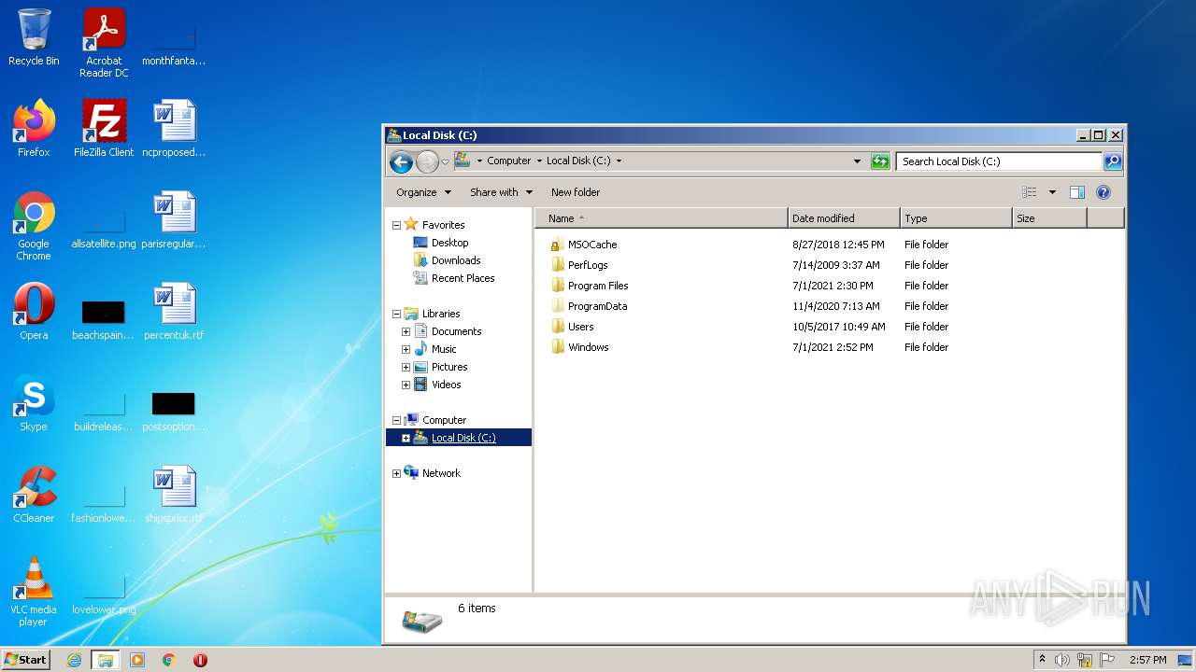
Task: Launch Google Chrome desktop shortcut
Action: pos(34,226)
